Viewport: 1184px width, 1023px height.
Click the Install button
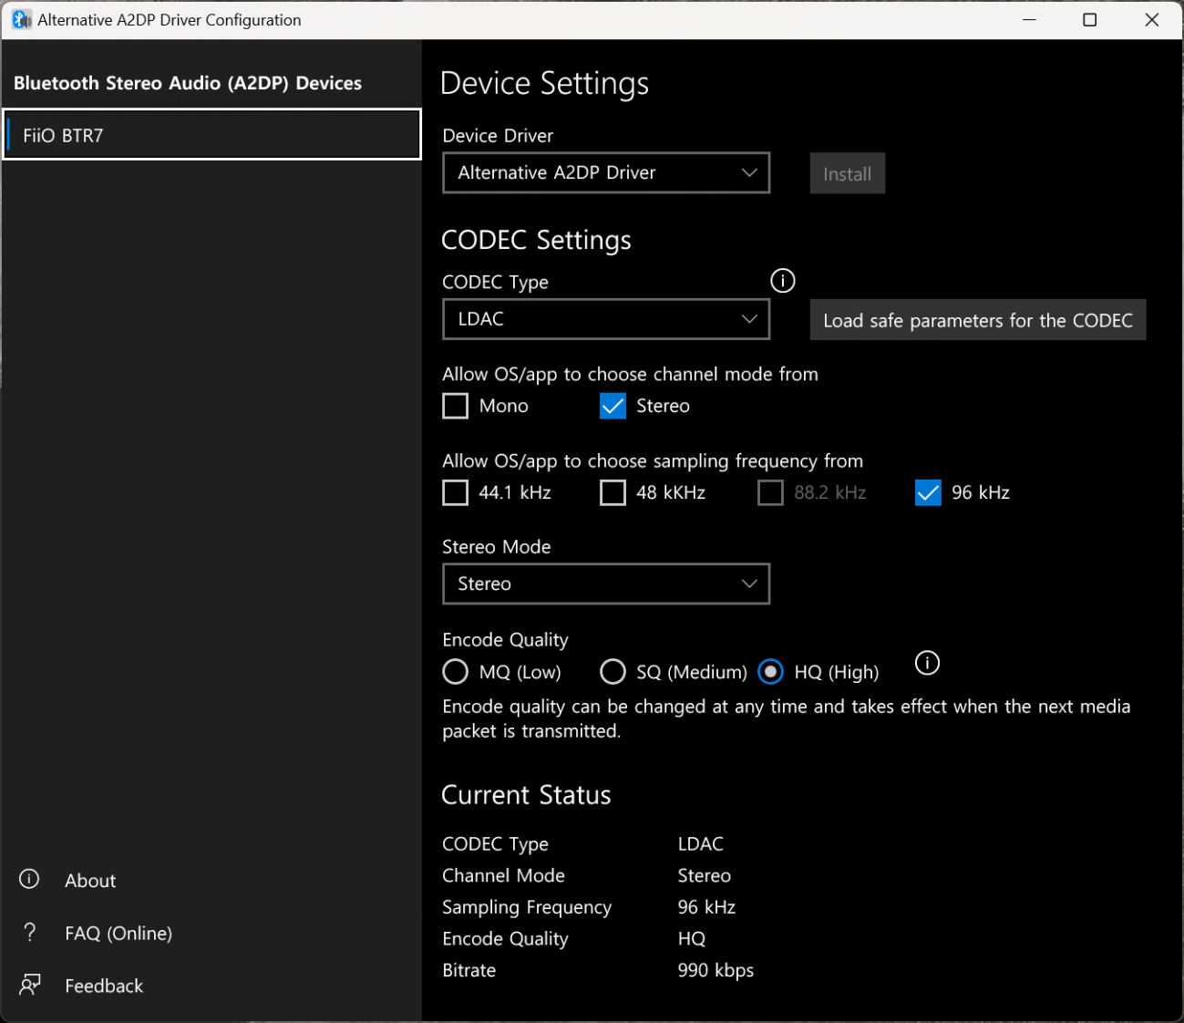847,173
